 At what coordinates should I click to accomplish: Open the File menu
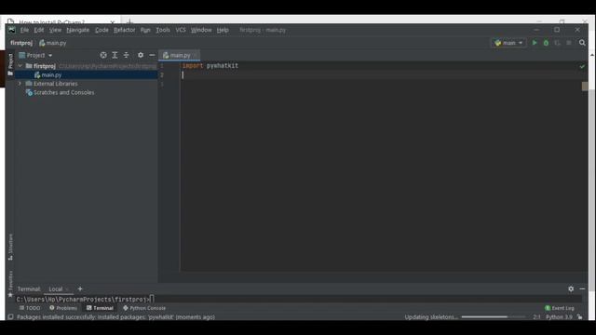[x=25, y=30]
